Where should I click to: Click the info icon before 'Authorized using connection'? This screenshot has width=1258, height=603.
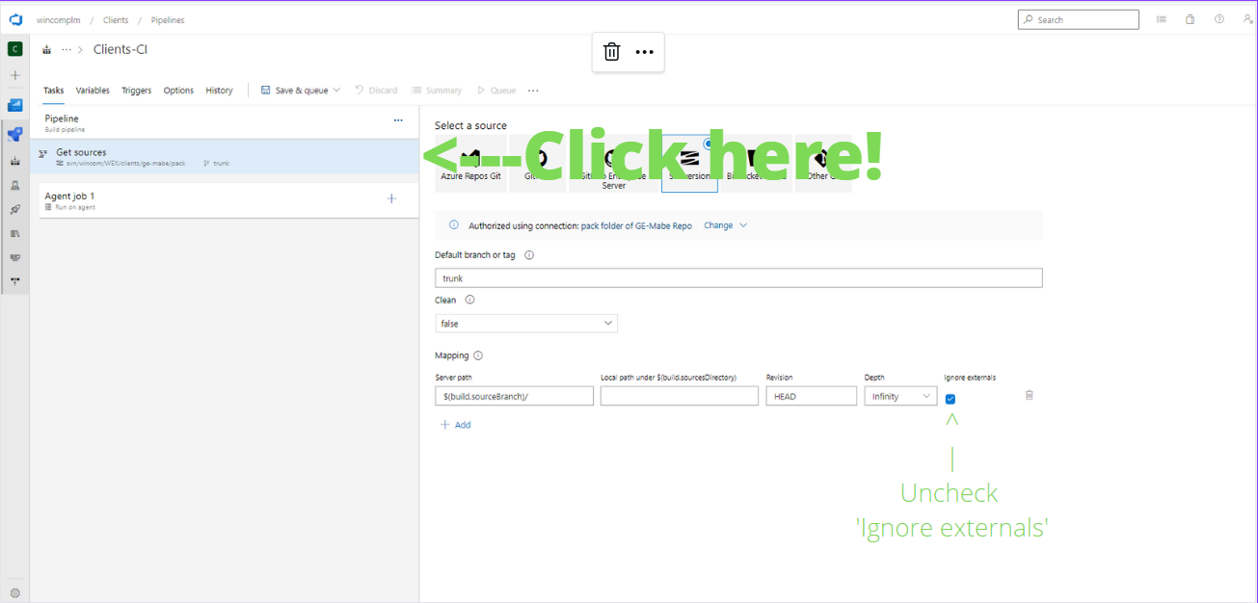(454, 225)
